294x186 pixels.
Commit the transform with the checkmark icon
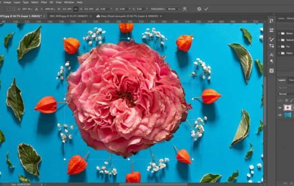pos(206,9)
